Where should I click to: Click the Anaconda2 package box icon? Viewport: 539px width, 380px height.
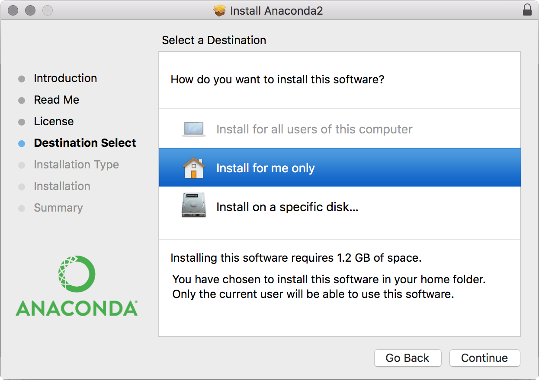tap(220, 10)
